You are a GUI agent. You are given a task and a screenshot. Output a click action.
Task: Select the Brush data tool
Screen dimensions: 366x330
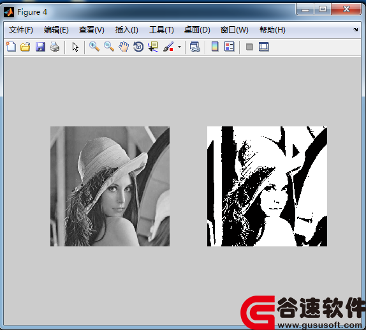(168, 47)
